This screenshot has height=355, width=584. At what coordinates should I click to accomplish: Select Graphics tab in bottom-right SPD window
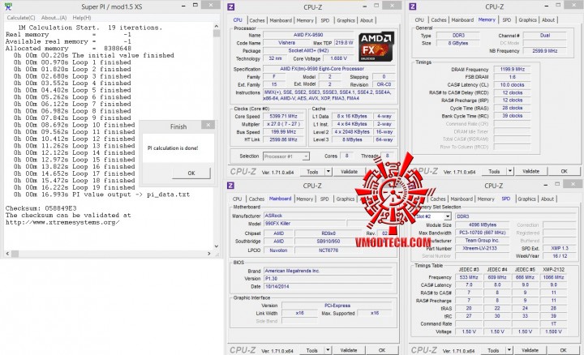(x=526, y=199)
